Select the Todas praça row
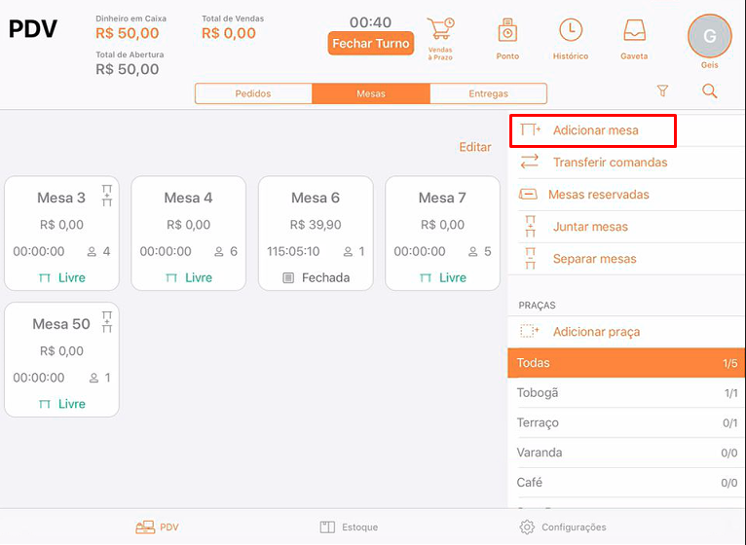This screenshot has height=545, width=746. pos(626,363)
